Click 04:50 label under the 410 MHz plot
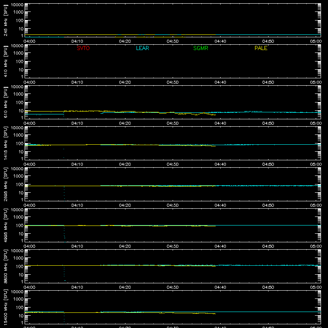The height and width of the screenshot is (328, 328). pos(268,82)
